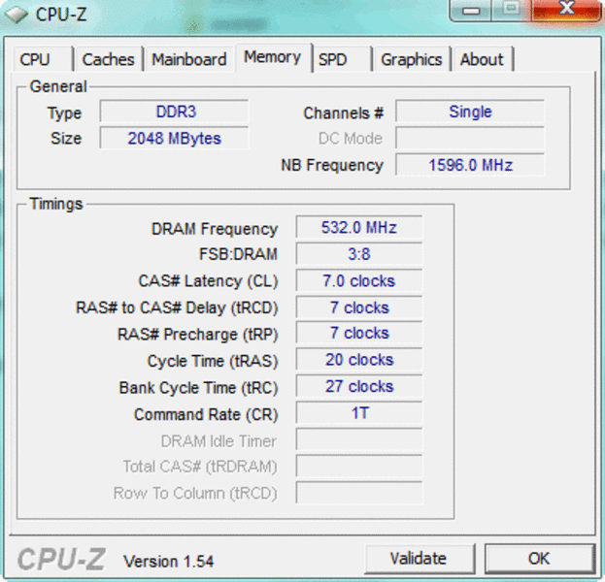Click the 3:8 FSB:DRAM value
The width and height of the screenshot is (605, 582).
[359, 254]
